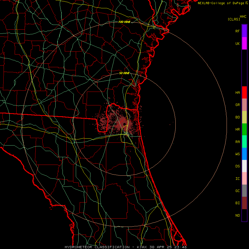The image size is (249, 249).
Task: Click the BI legend label
Action: coord(237,203)
